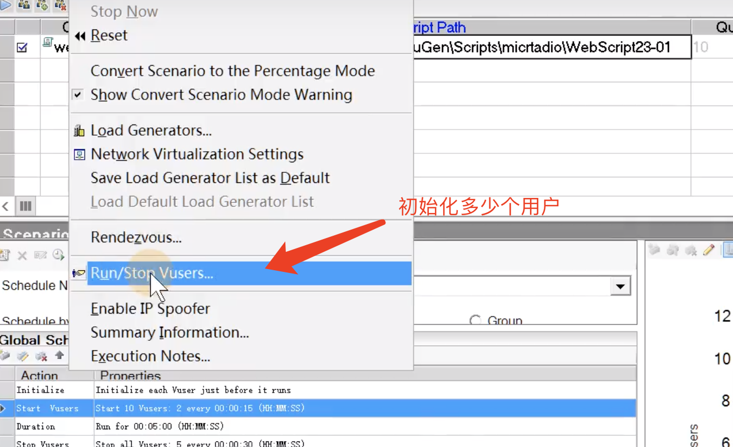
Task: Uncheck the script group row checkbox
Action: coord(22,48)
